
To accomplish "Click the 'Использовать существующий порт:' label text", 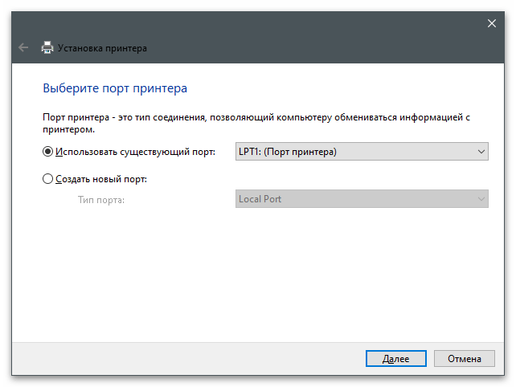I will 135,152.
